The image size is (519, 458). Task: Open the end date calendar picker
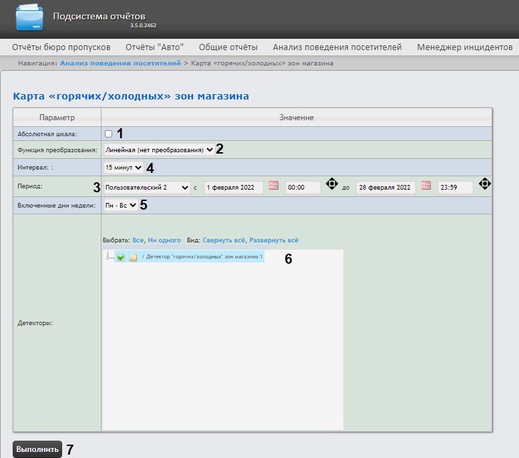pos(425,186)
